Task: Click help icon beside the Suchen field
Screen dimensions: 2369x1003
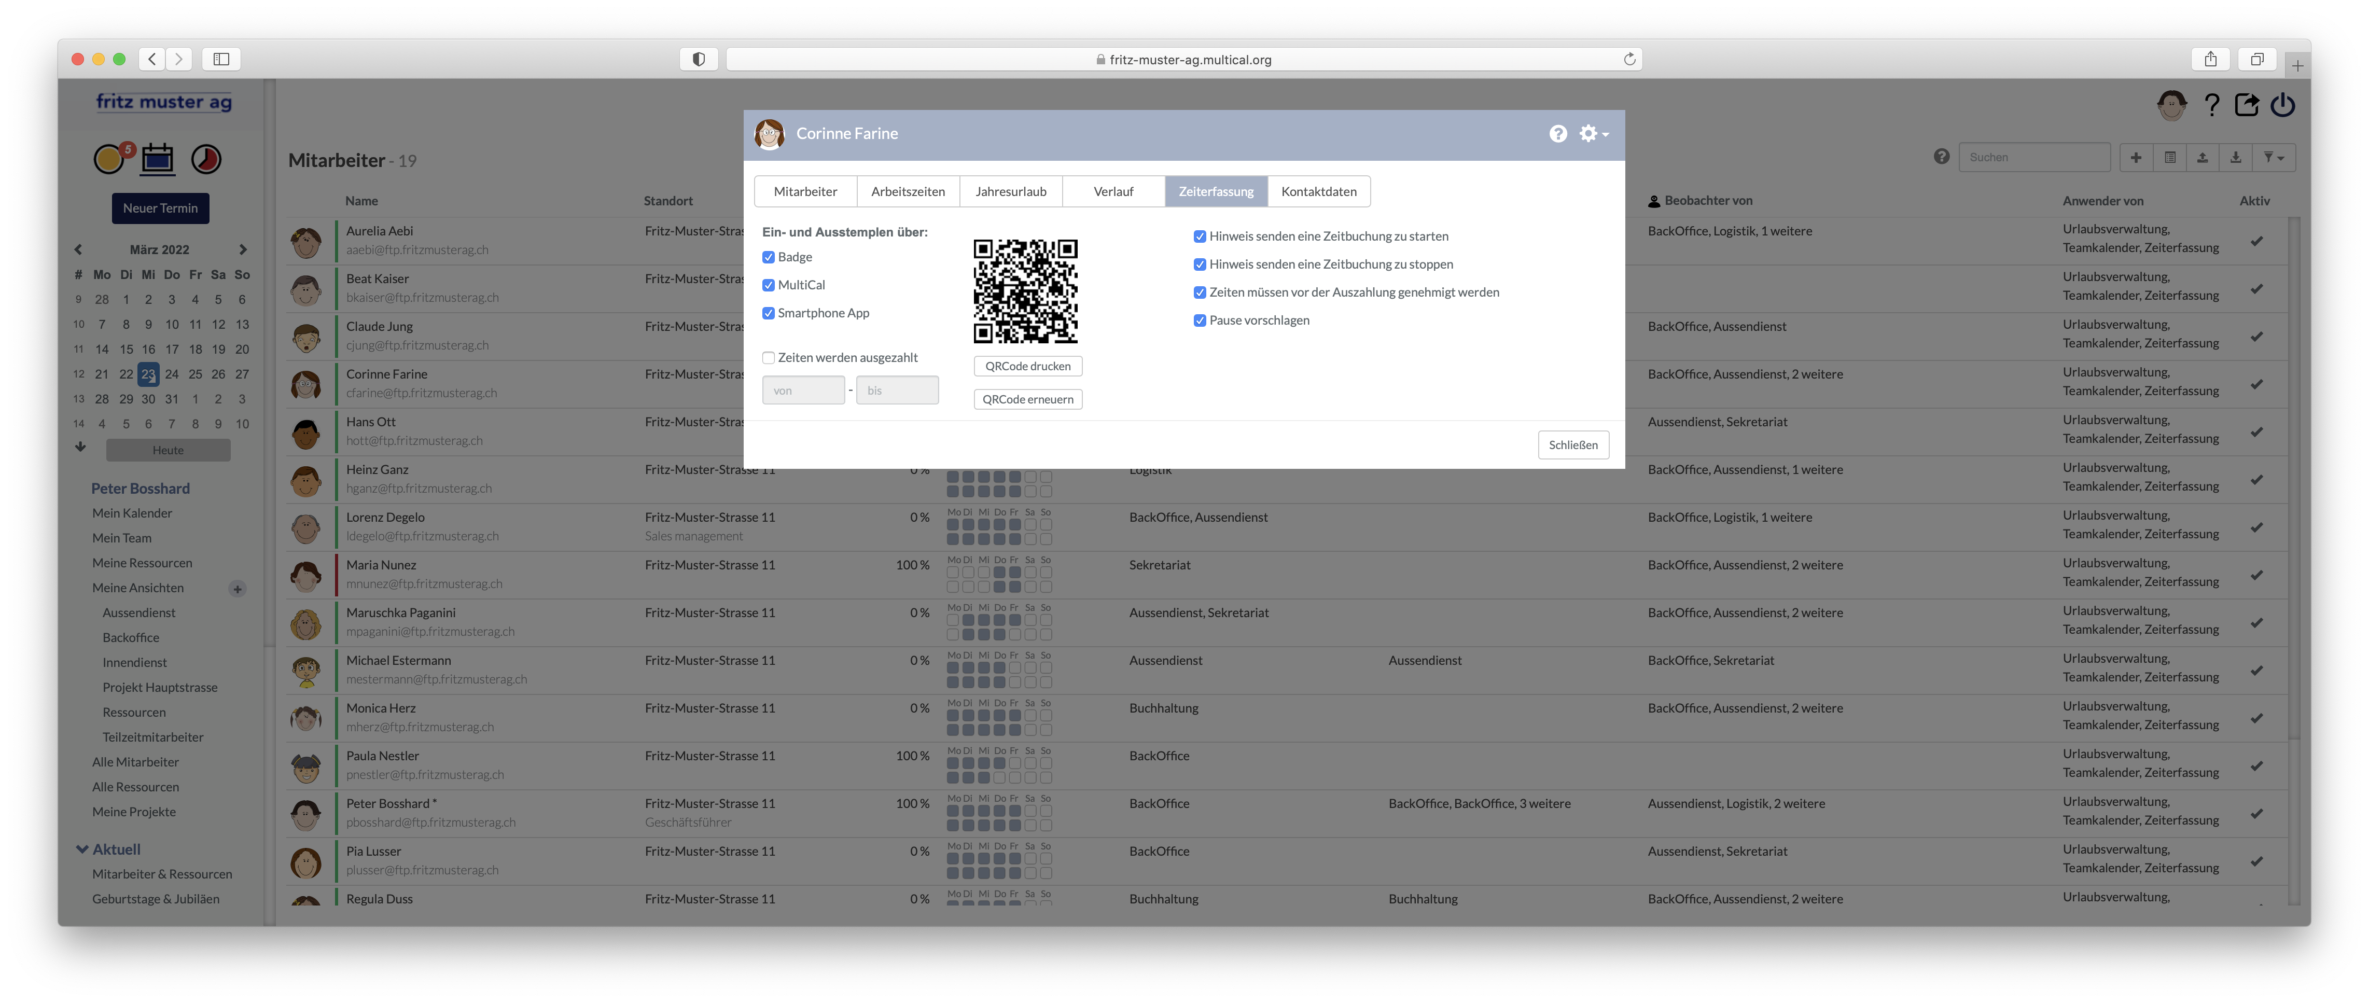Action: (x=1941, y=156)
